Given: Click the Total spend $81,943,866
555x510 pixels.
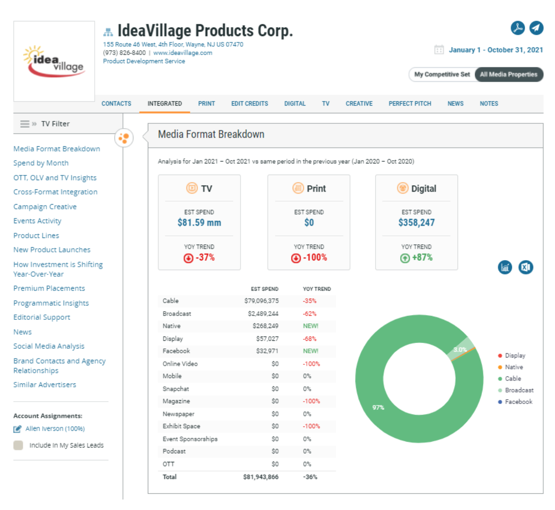Looking at the screenshot, I should (x=261, y=477).
